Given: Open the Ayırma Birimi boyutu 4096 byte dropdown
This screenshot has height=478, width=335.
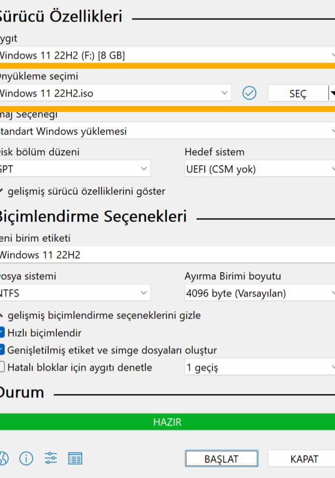Looking at the screenshot, I should (259, 293).
